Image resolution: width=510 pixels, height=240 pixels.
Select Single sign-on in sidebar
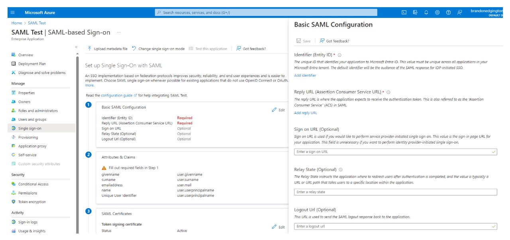[x=29, y=128]
